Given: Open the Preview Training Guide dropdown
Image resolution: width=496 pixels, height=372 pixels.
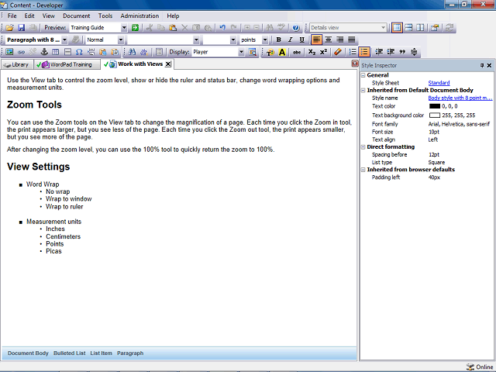Looking at the screenshot, I should (124, 28).
